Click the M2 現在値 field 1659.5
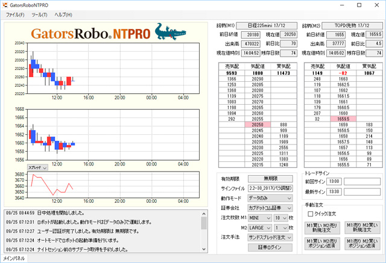This screenshot has height=263, width=386. 374,35
